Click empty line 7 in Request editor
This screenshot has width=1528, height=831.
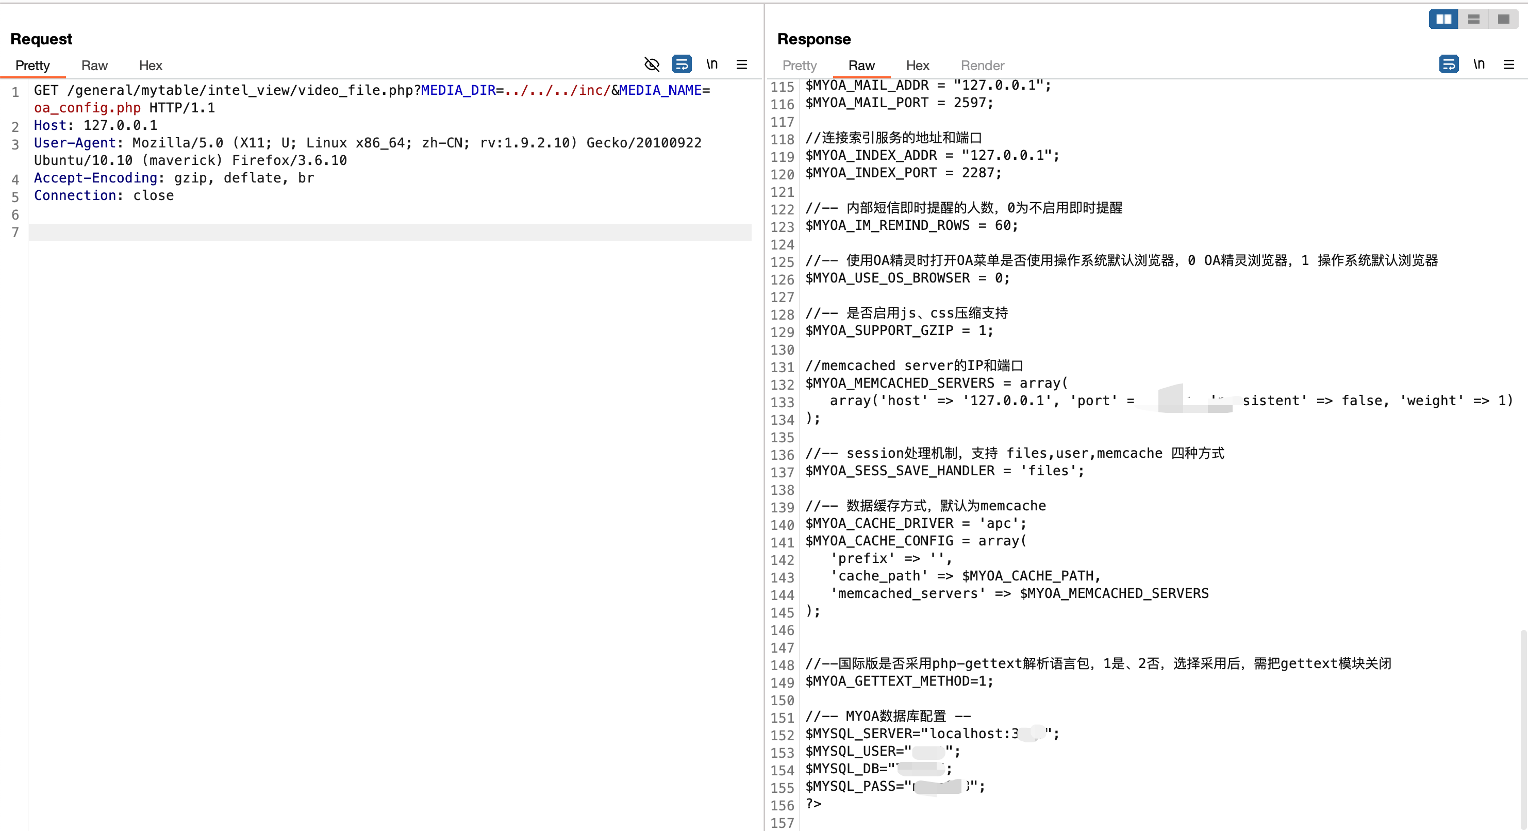[390, 232]
